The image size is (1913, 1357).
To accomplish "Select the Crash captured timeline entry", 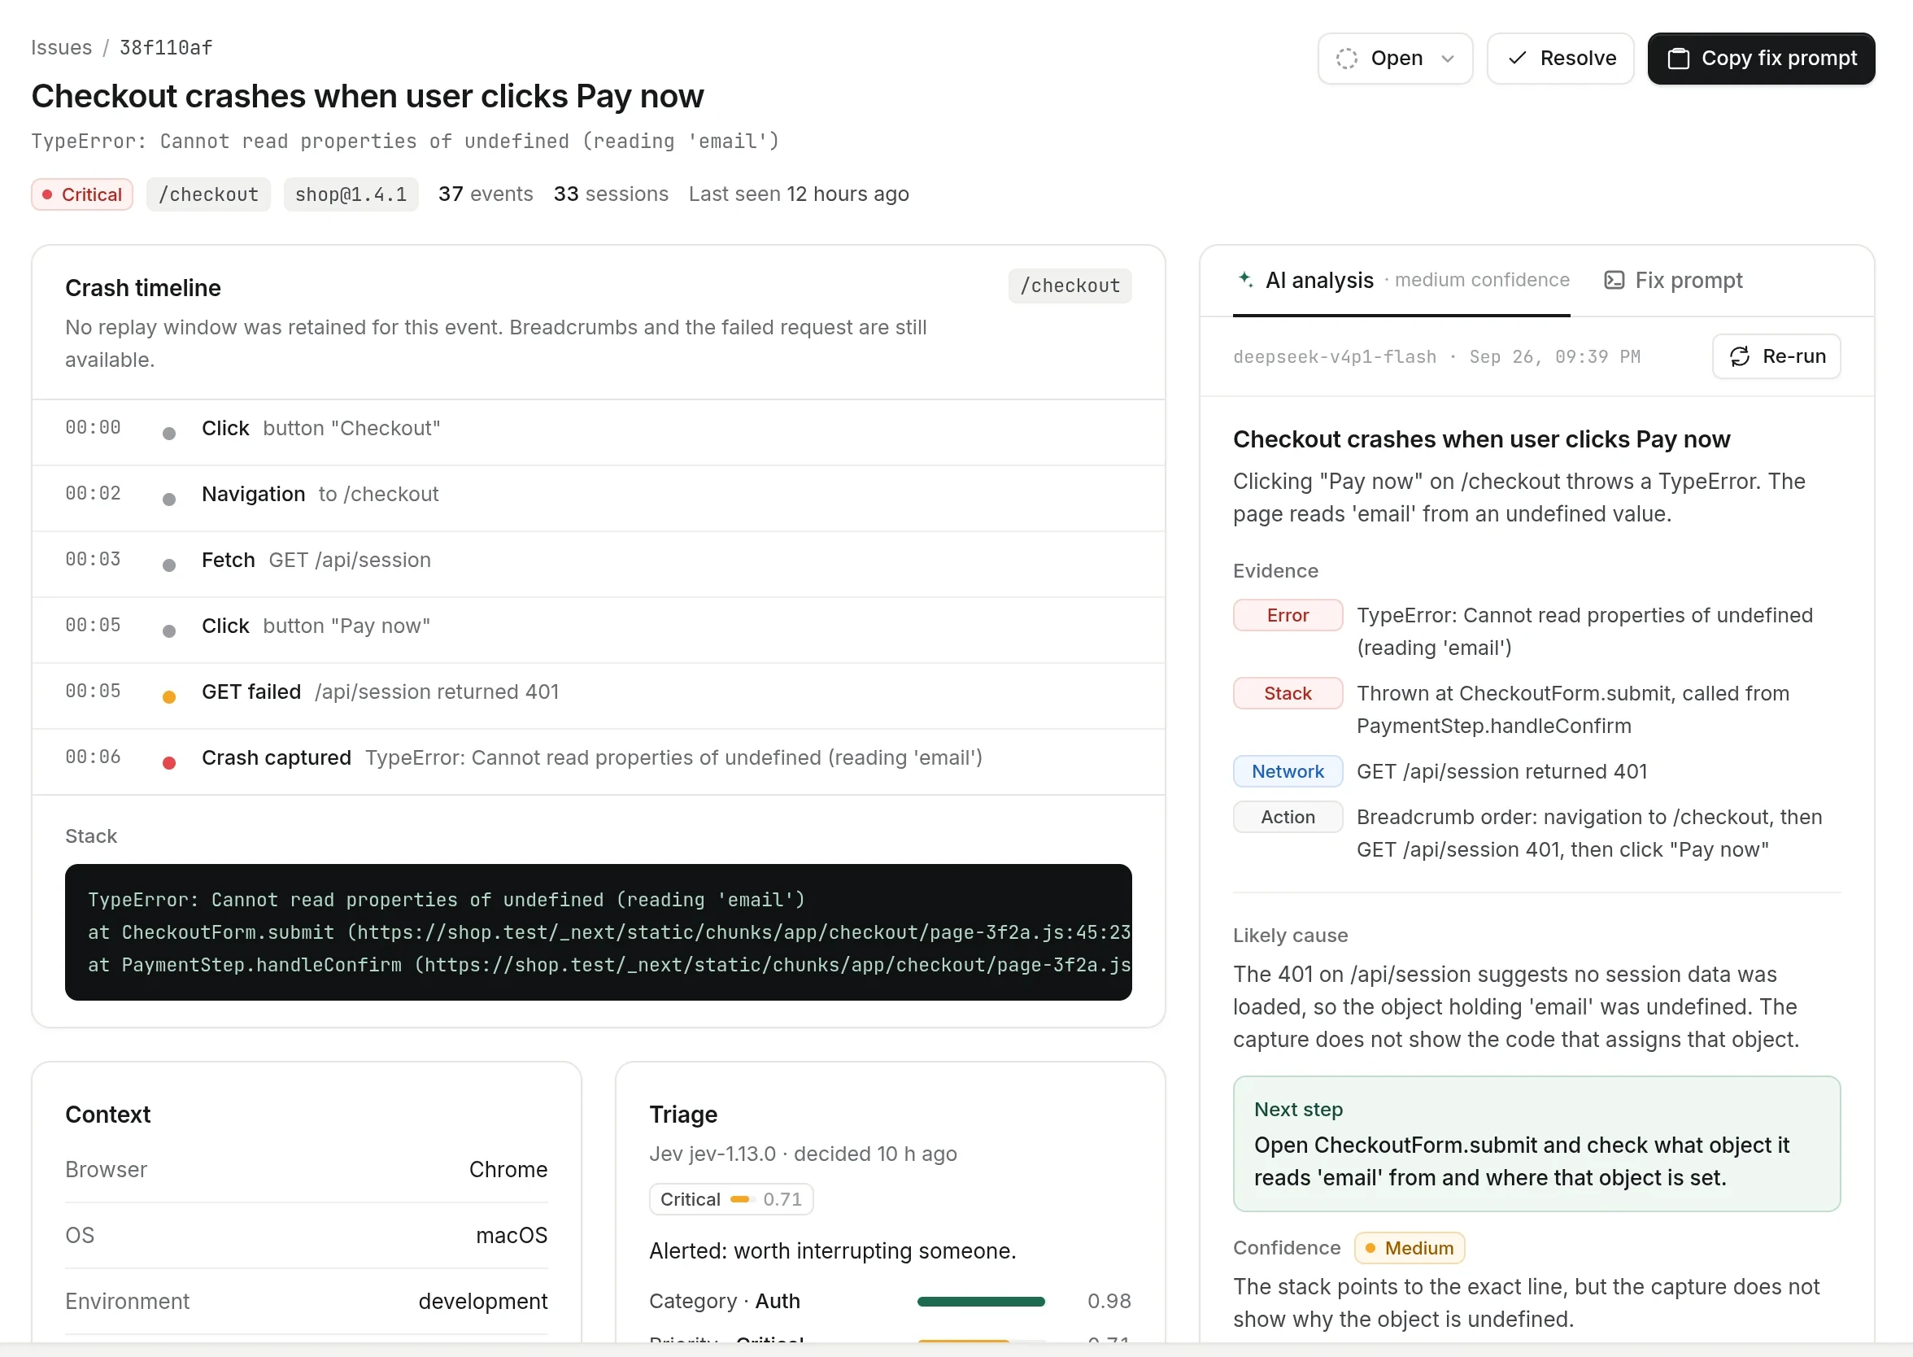I will (x=598, y=763).
